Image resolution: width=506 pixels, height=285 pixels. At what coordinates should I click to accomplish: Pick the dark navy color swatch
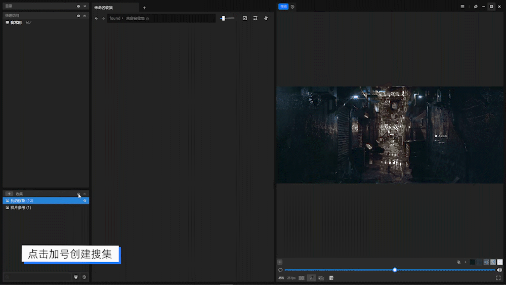479,262
